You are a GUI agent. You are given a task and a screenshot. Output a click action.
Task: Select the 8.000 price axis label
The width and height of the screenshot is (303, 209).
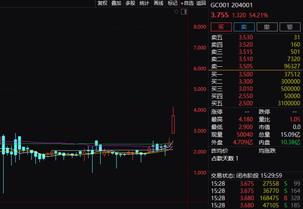(x=200, y=27)
